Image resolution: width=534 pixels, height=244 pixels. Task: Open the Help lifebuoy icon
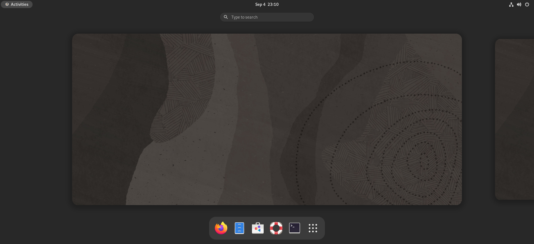276,228
